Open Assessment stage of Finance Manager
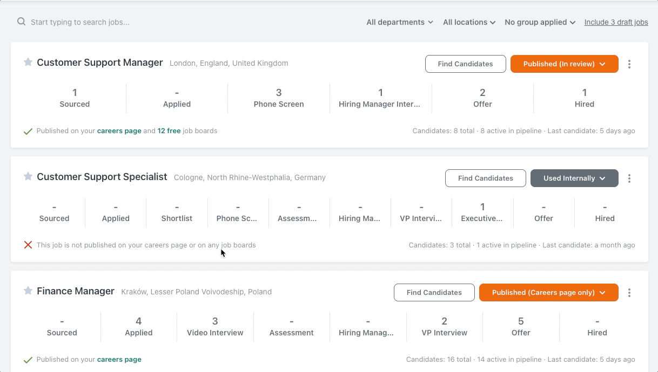The image size is (658, 372). pyautogui.click(x=292, y=327)
